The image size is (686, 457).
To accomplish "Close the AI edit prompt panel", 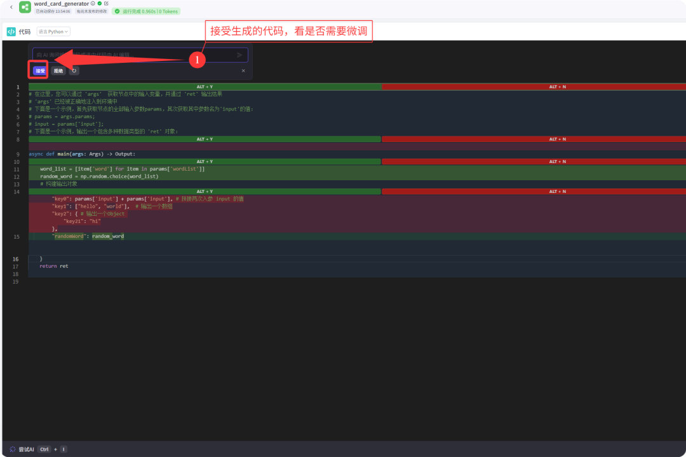I will coord(243,70).
